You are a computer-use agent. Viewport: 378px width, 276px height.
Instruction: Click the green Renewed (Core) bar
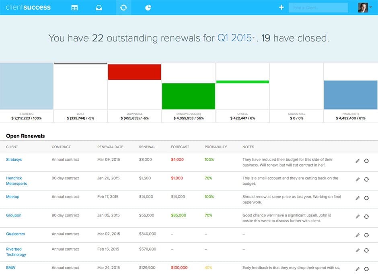tap(189, 96)
